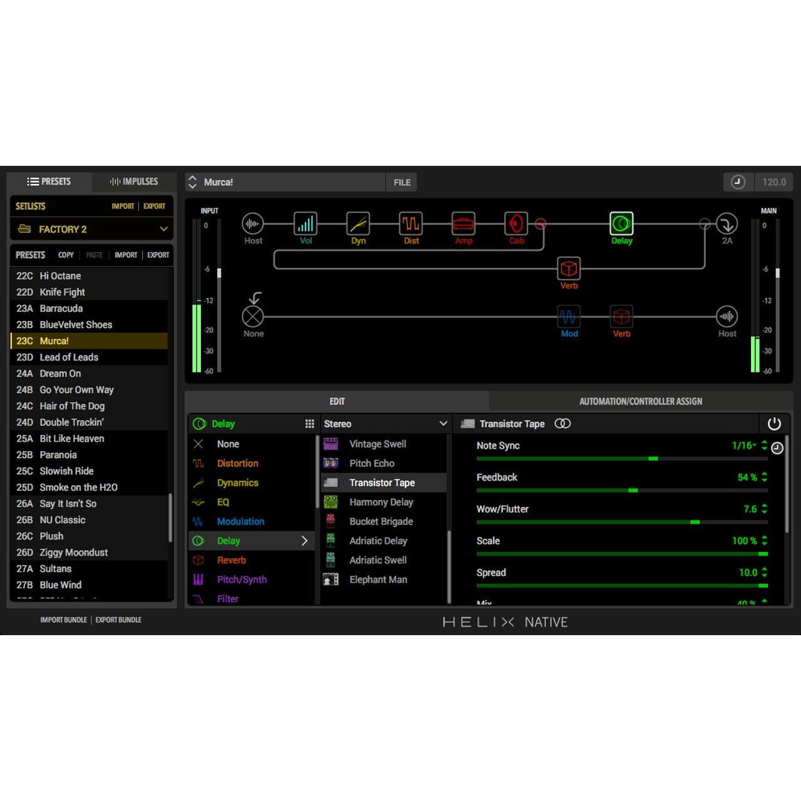Toggle the Transistor Tape block power button
This screenshot has height=801, width=801.
(774, 424)
